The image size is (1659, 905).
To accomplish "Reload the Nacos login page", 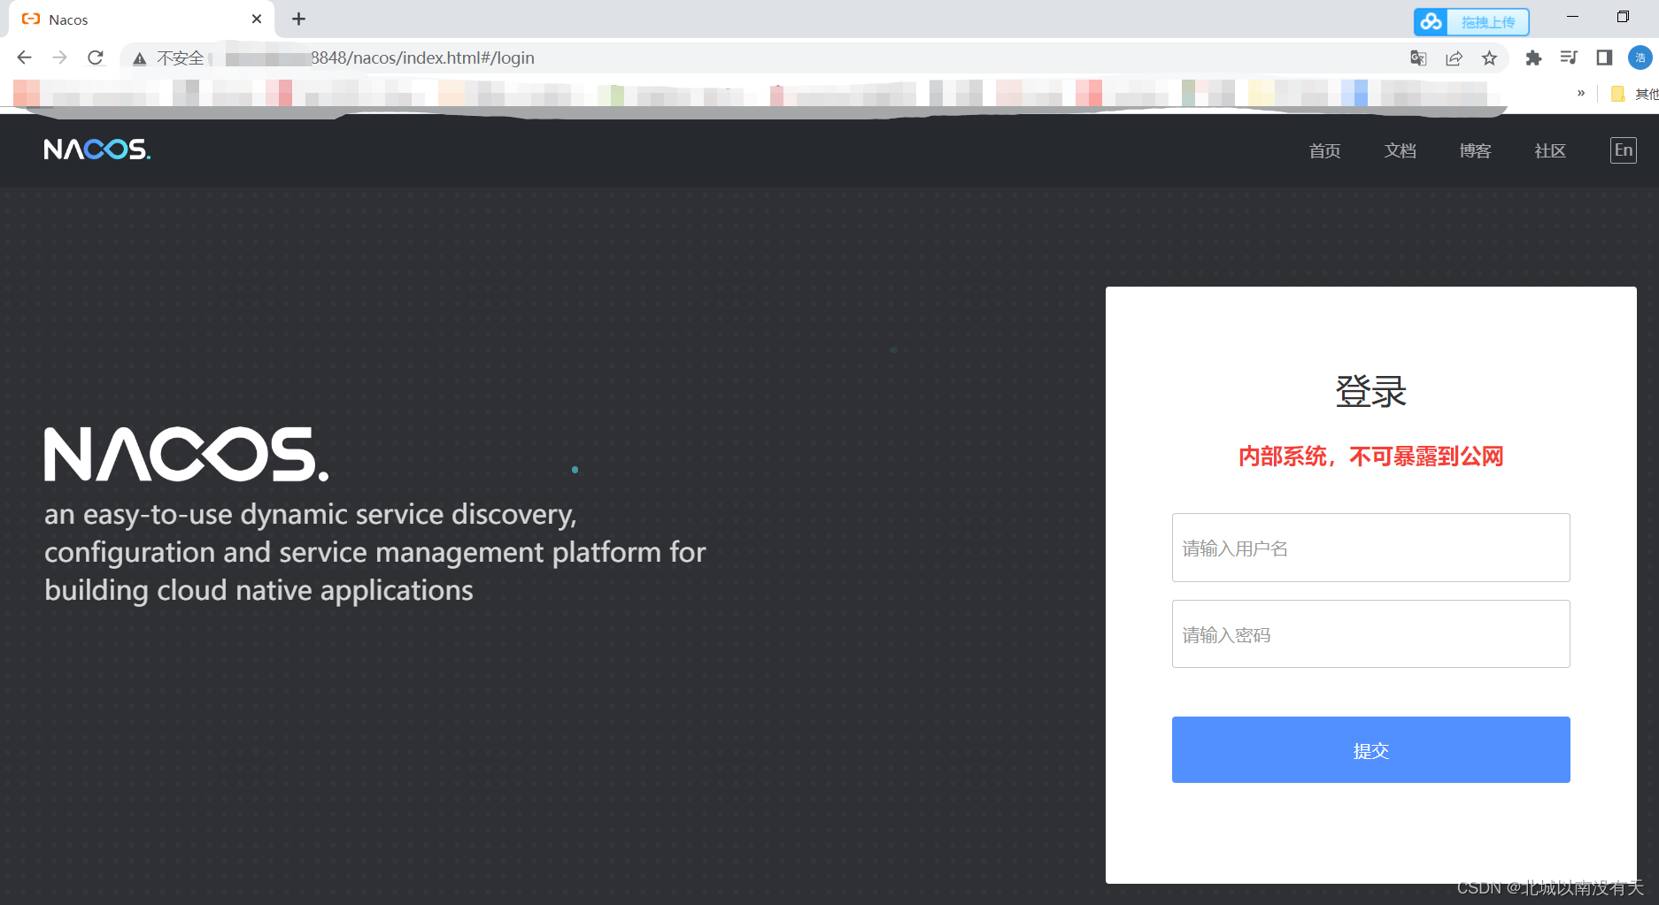I will (96, 58).
